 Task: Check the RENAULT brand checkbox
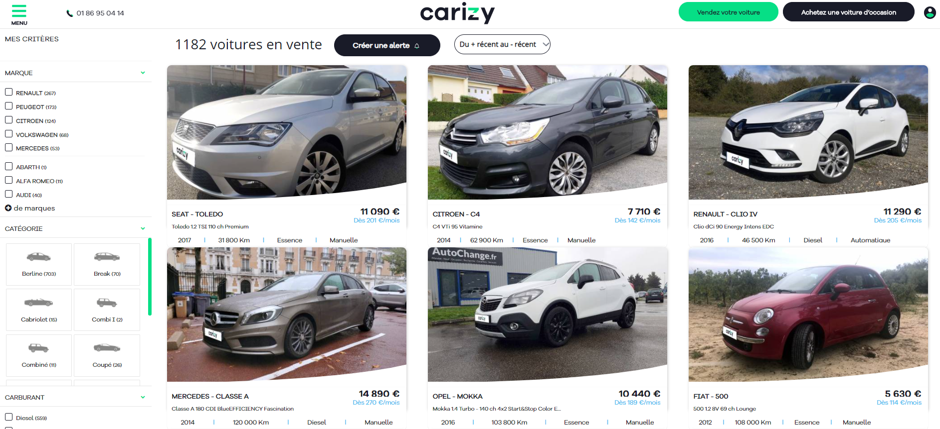pos(8,92)
